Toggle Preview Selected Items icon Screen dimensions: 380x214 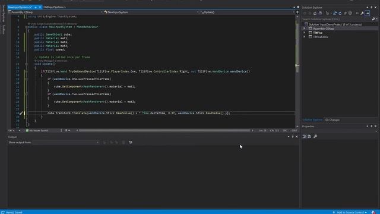pos(368,13)
